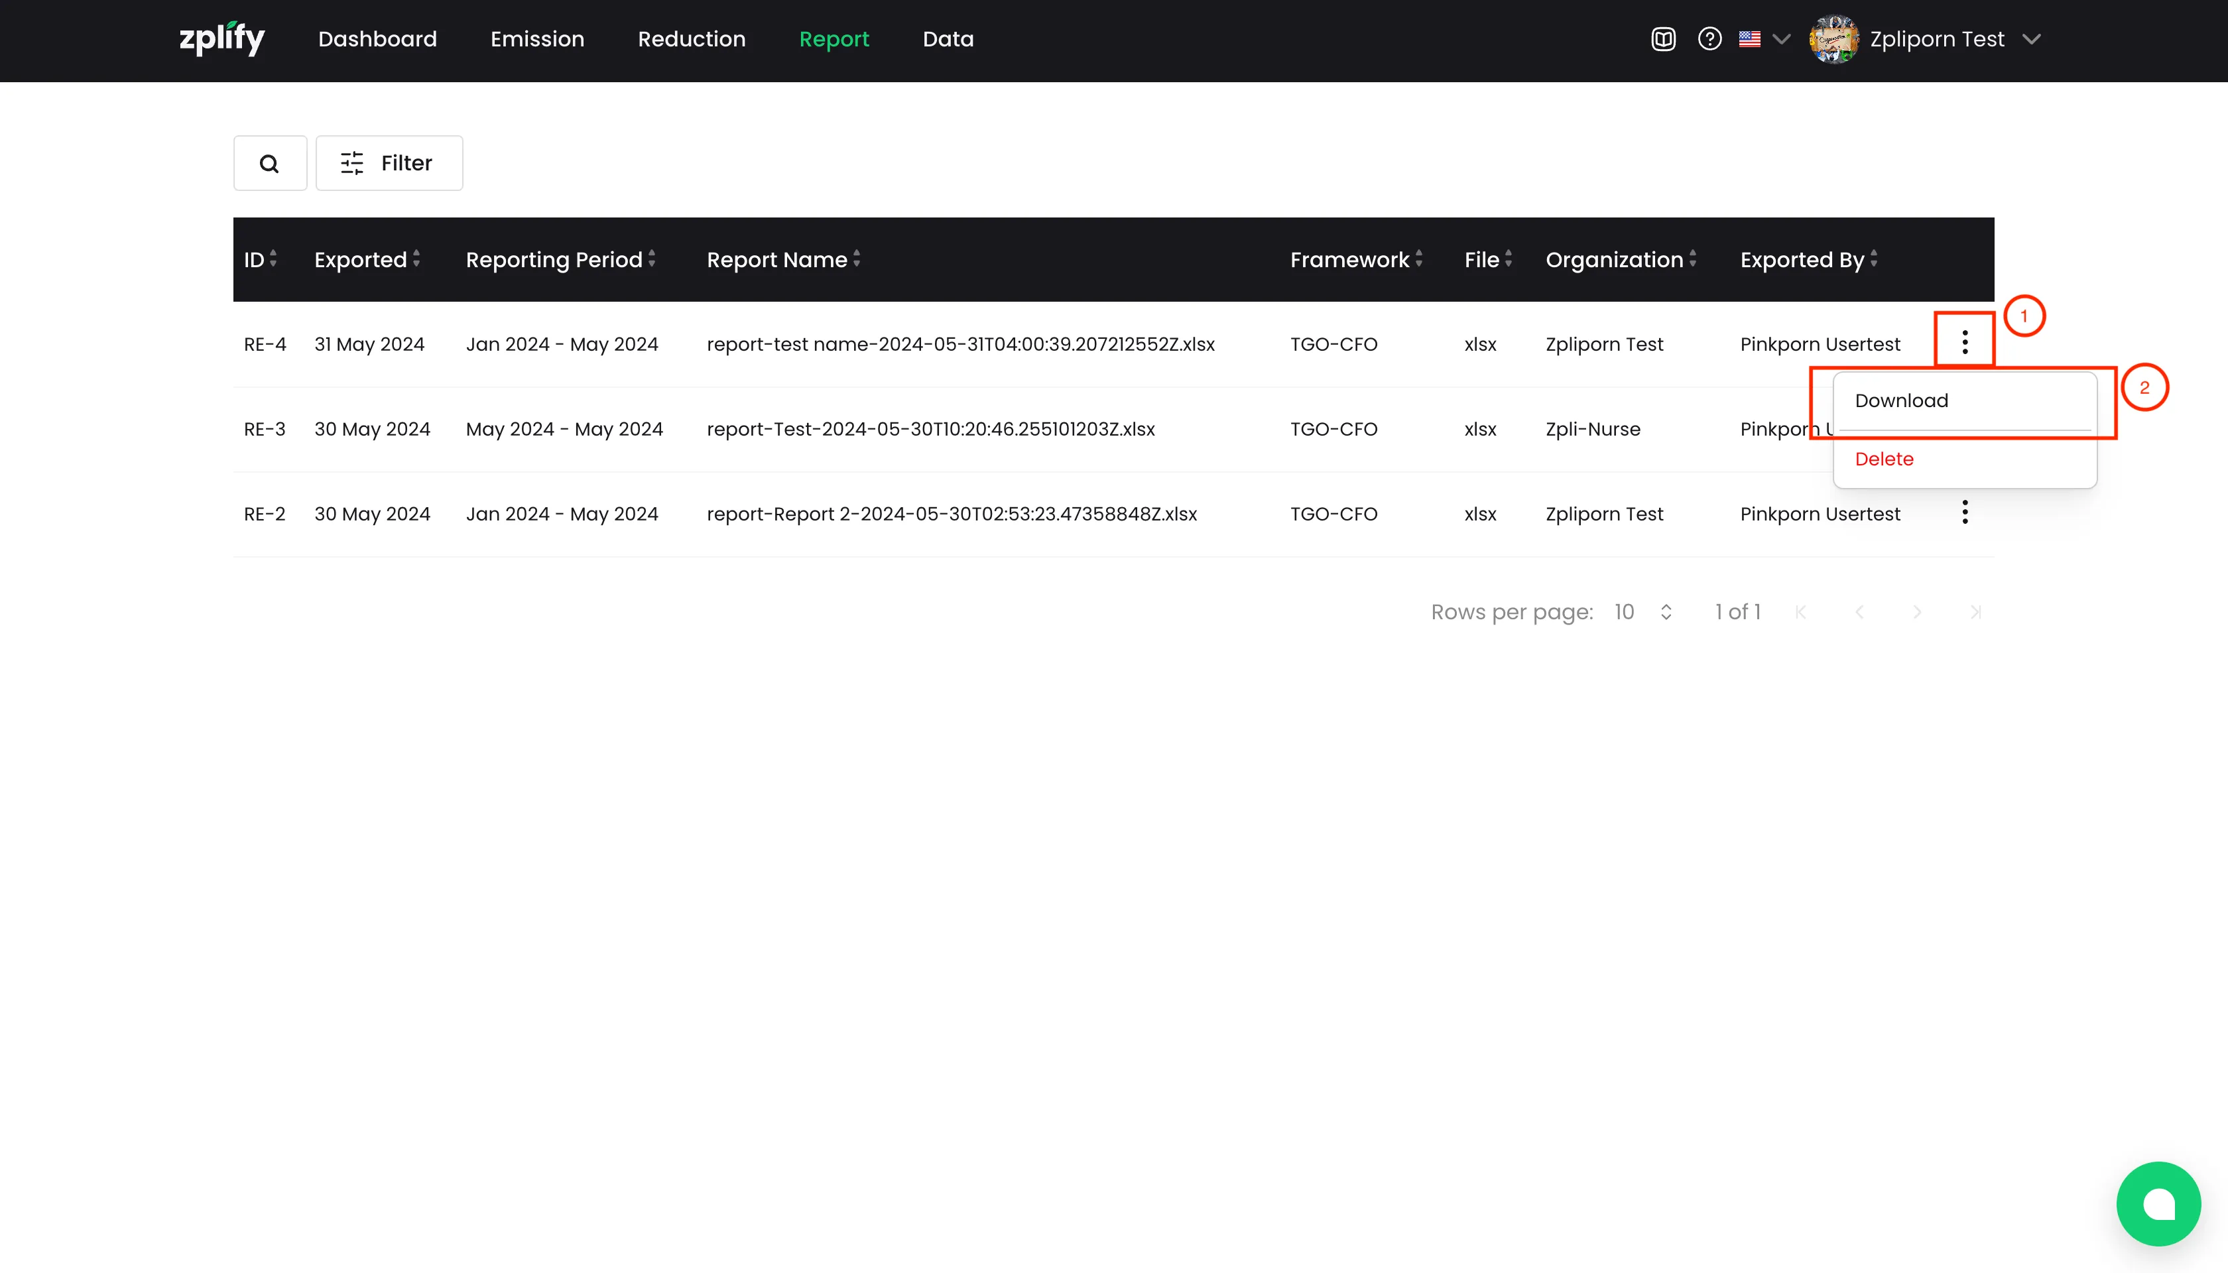This screenshot has height=1273, width=2228.
Task: Sort table by Report Name column
Action: 784,260
